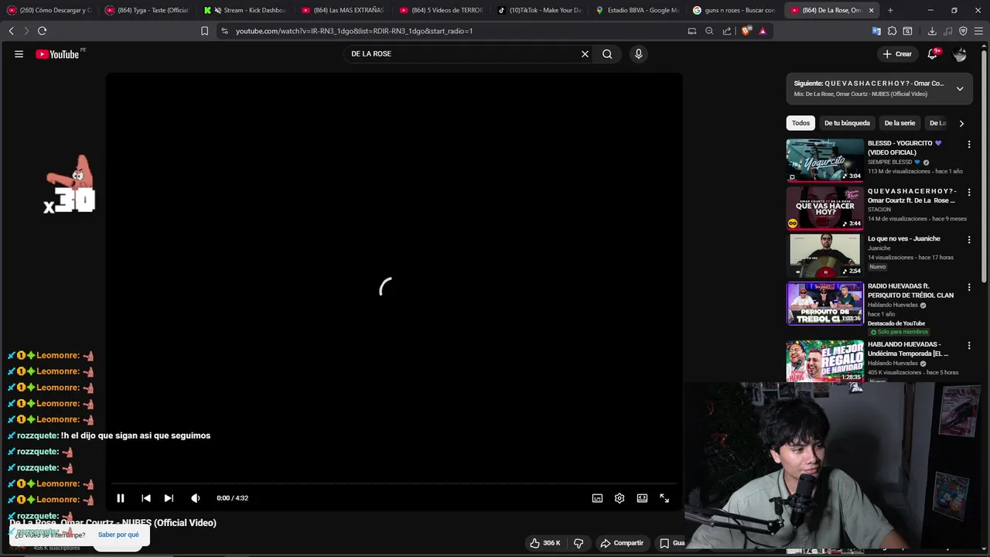Open the browser downloads icon
Viewport: 990px width, 557px height.
(932, 31)
